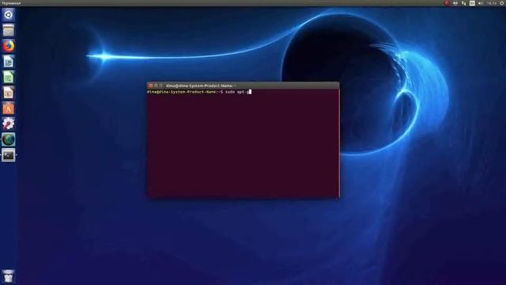Launch the globe icon application in launcher
Image resolution: width=506 pixels, height=285 pixels.
pos(9,139)
